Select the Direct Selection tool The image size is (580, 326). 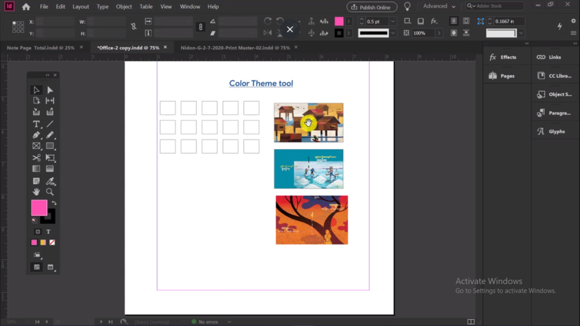(50, 90)
